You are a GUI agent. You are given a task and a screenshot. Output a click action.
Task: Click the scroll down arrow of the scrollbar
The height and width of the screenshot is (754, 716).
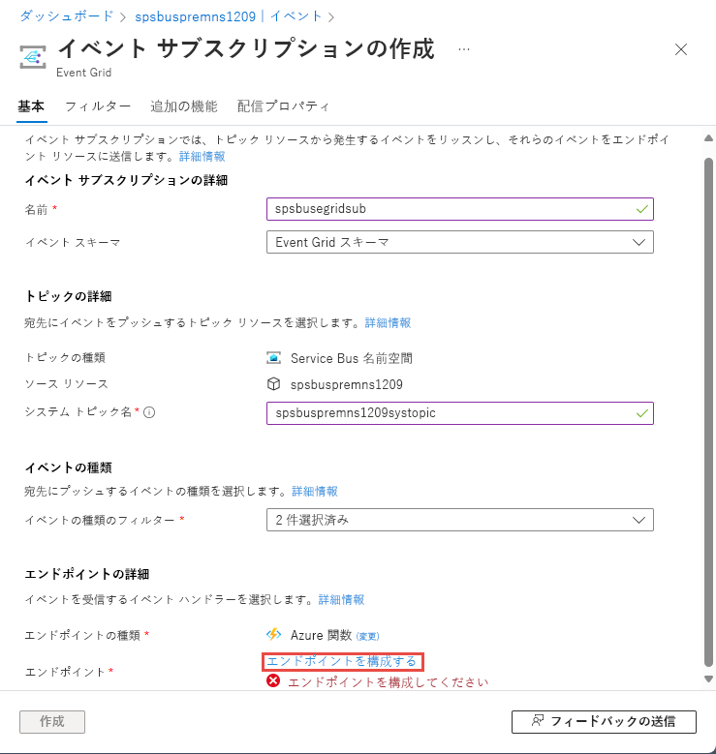tap(708, 679)
